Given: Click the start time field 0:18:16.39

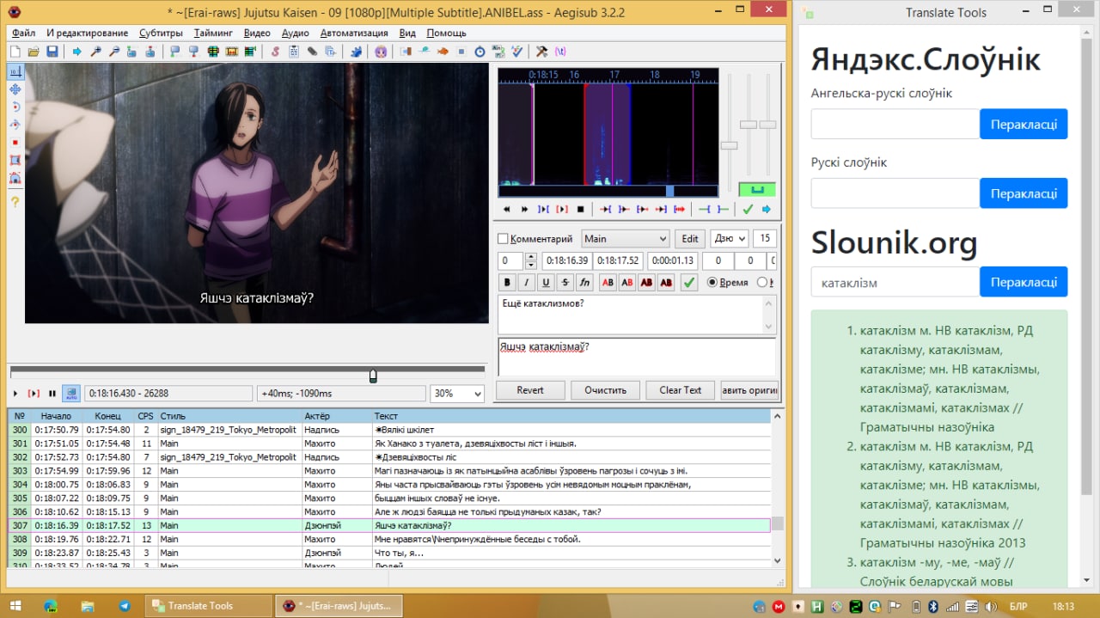Looking at the screenshot, I should click(x=566, y=260).
